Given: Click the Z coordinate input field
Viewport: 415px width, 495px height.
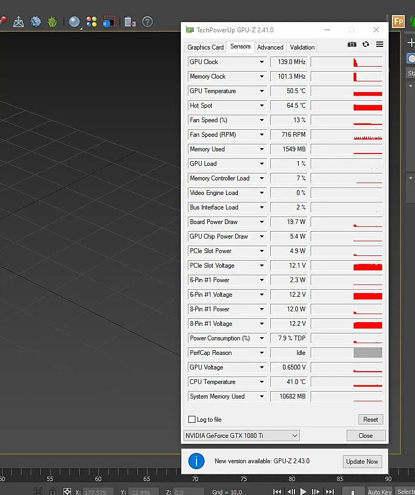Looking at the screenshot, I should point(189,492).
